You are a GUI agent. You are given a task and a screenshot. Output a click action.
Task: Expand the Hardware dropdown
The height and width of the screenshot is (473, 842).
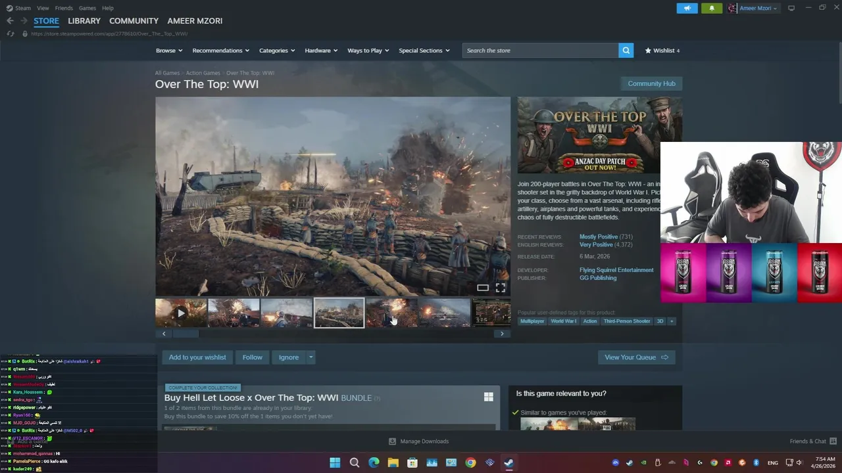(321, 51)
